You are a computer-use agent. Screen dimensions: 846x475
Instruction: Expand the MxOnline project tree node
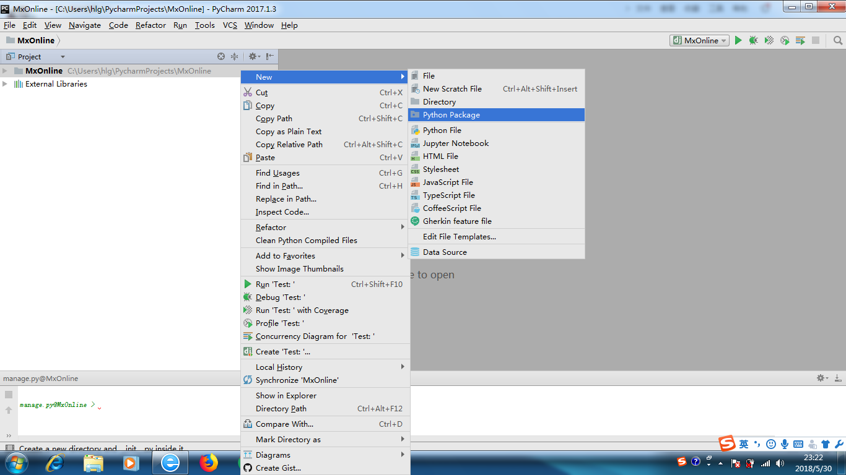tap(5, 71)
